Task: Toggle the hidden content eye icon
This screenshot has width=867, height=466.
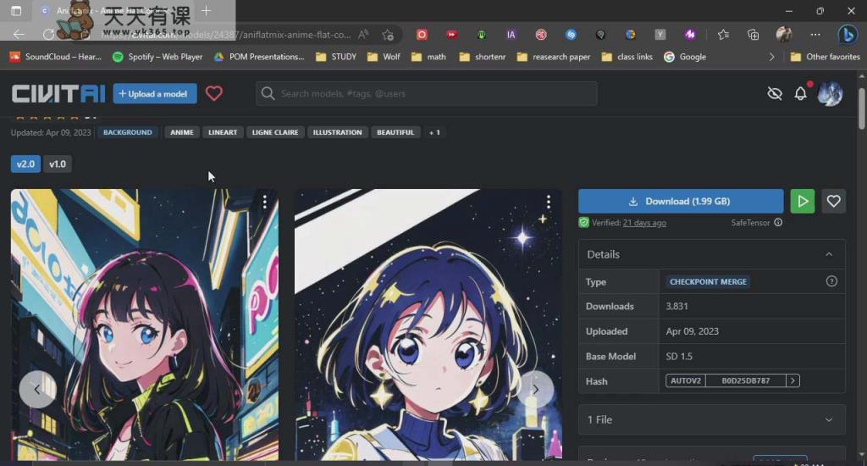Action: [775, 93]
